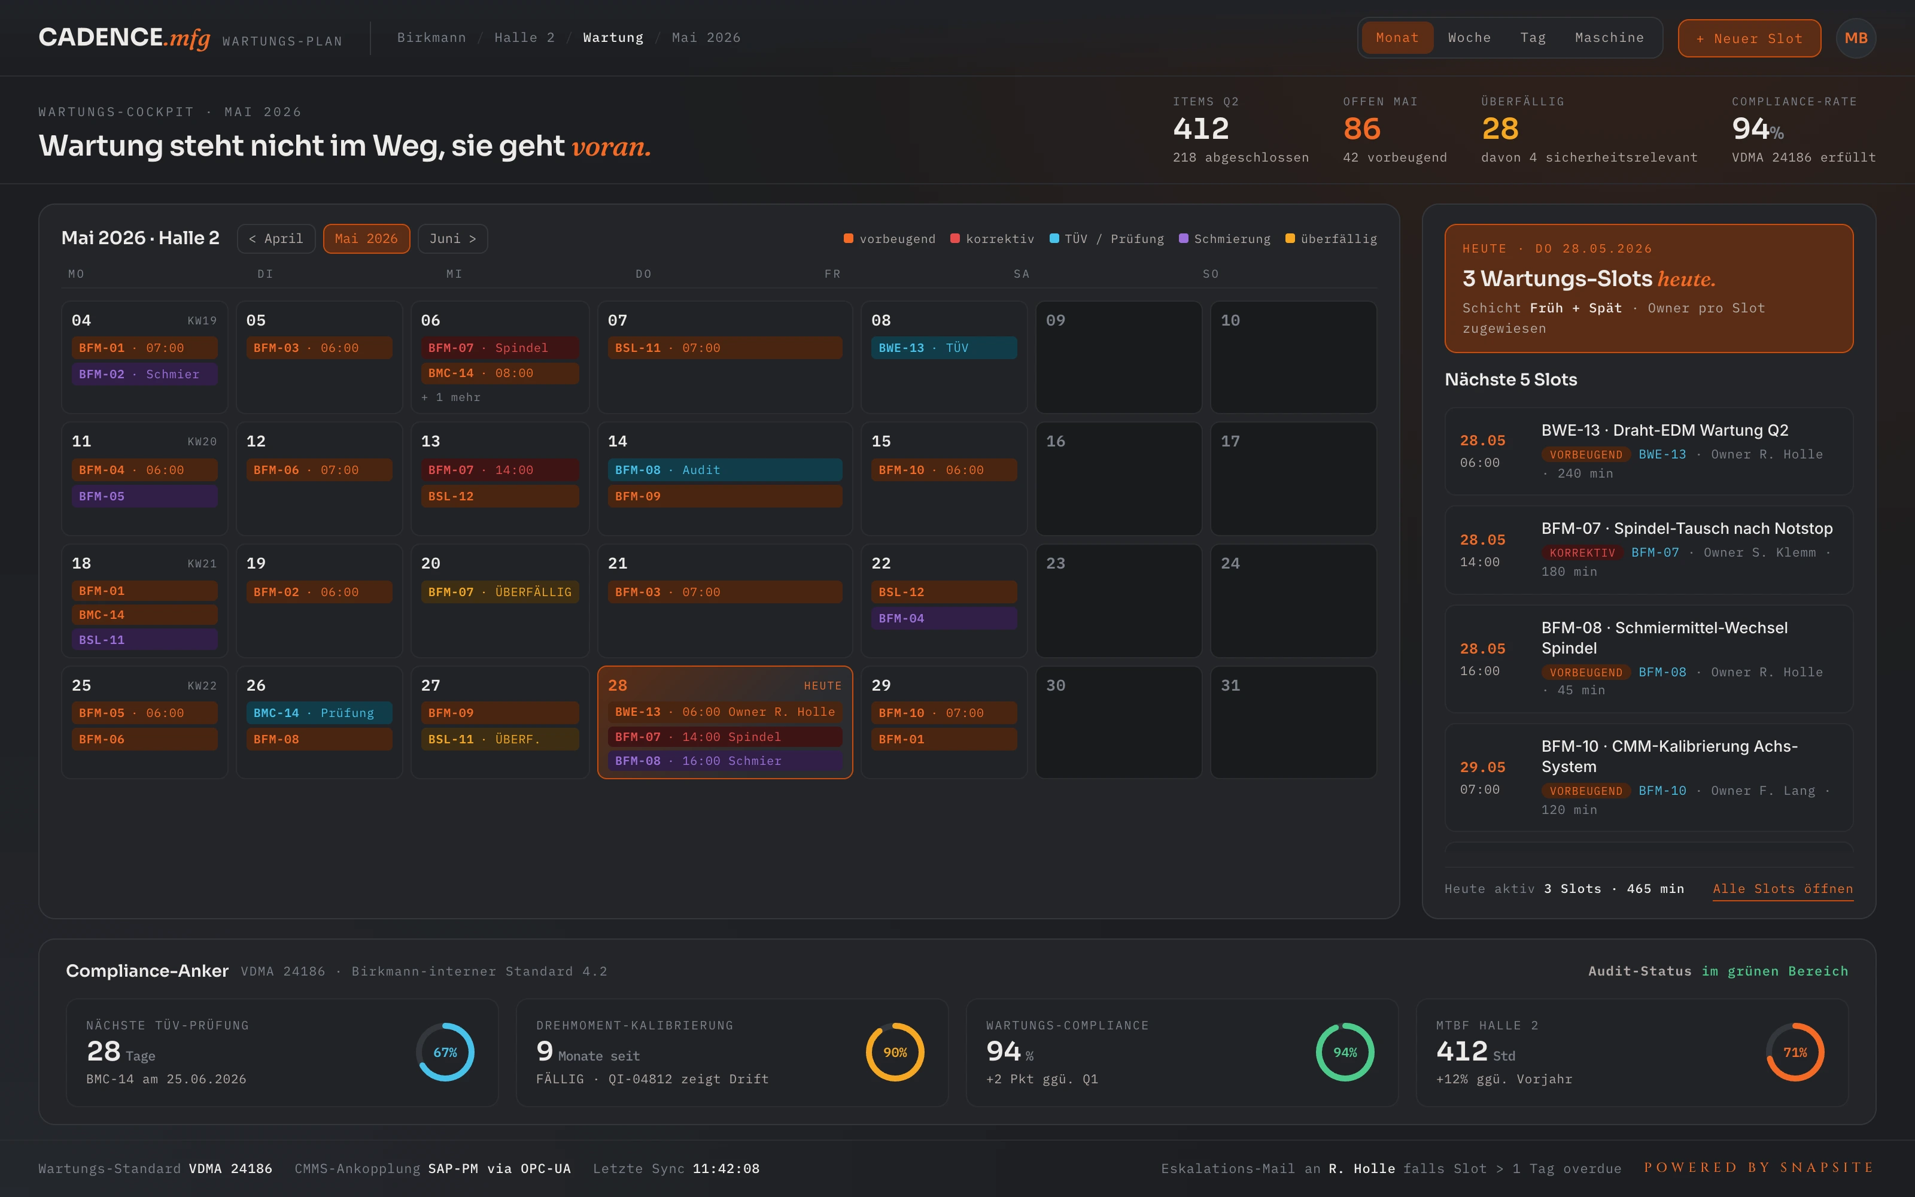Open BWE-13 TÜV entry on day 08

click(x=944, y=348)
